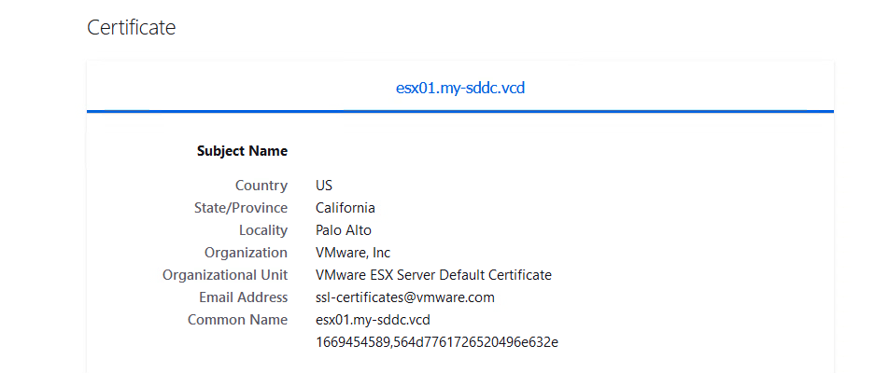Select the Subject Name section header
This screenshot has width=889, height=373.
[242, 151]
